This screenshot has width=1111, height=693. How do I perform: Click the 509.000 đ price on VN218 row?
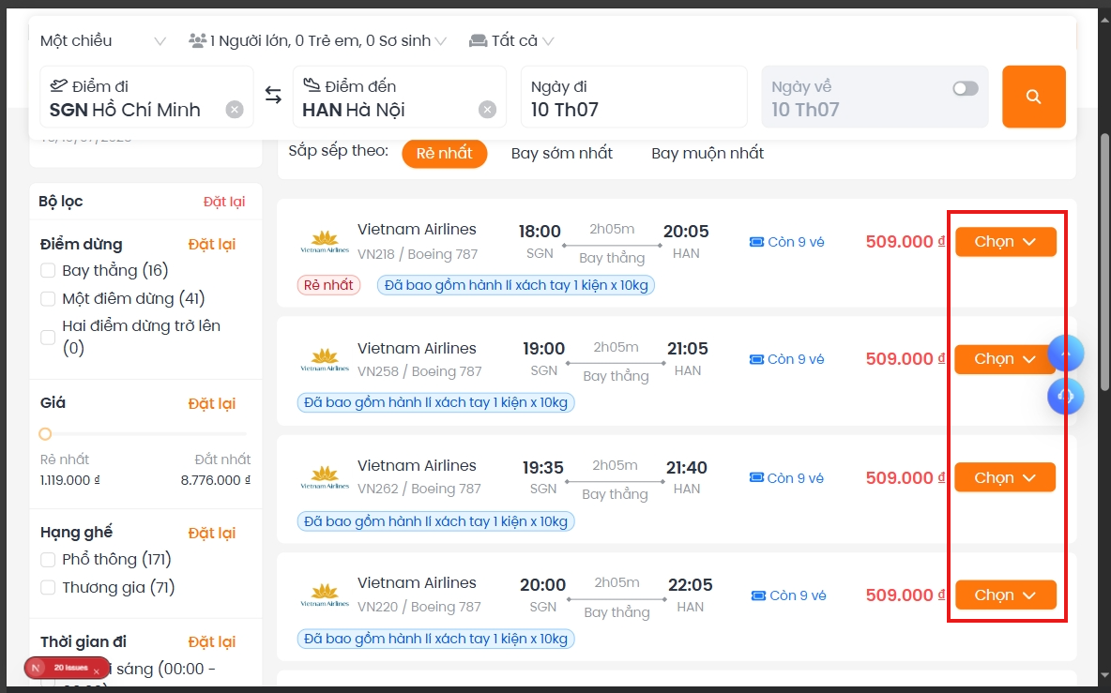(x=906, y=242)
